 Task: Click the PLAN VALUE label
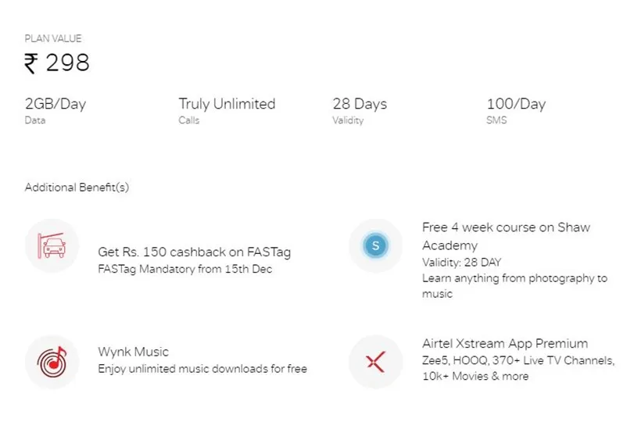(53, 38)
